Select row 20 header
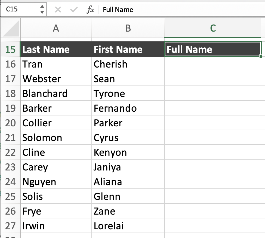This screenshot has height=238, width=265. pos(11,123)
